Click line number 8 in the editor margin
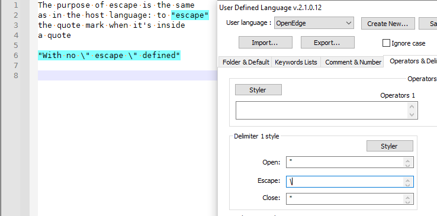This screenshot has width=437, height=216. pyautogui.click(x=15, y=75)
